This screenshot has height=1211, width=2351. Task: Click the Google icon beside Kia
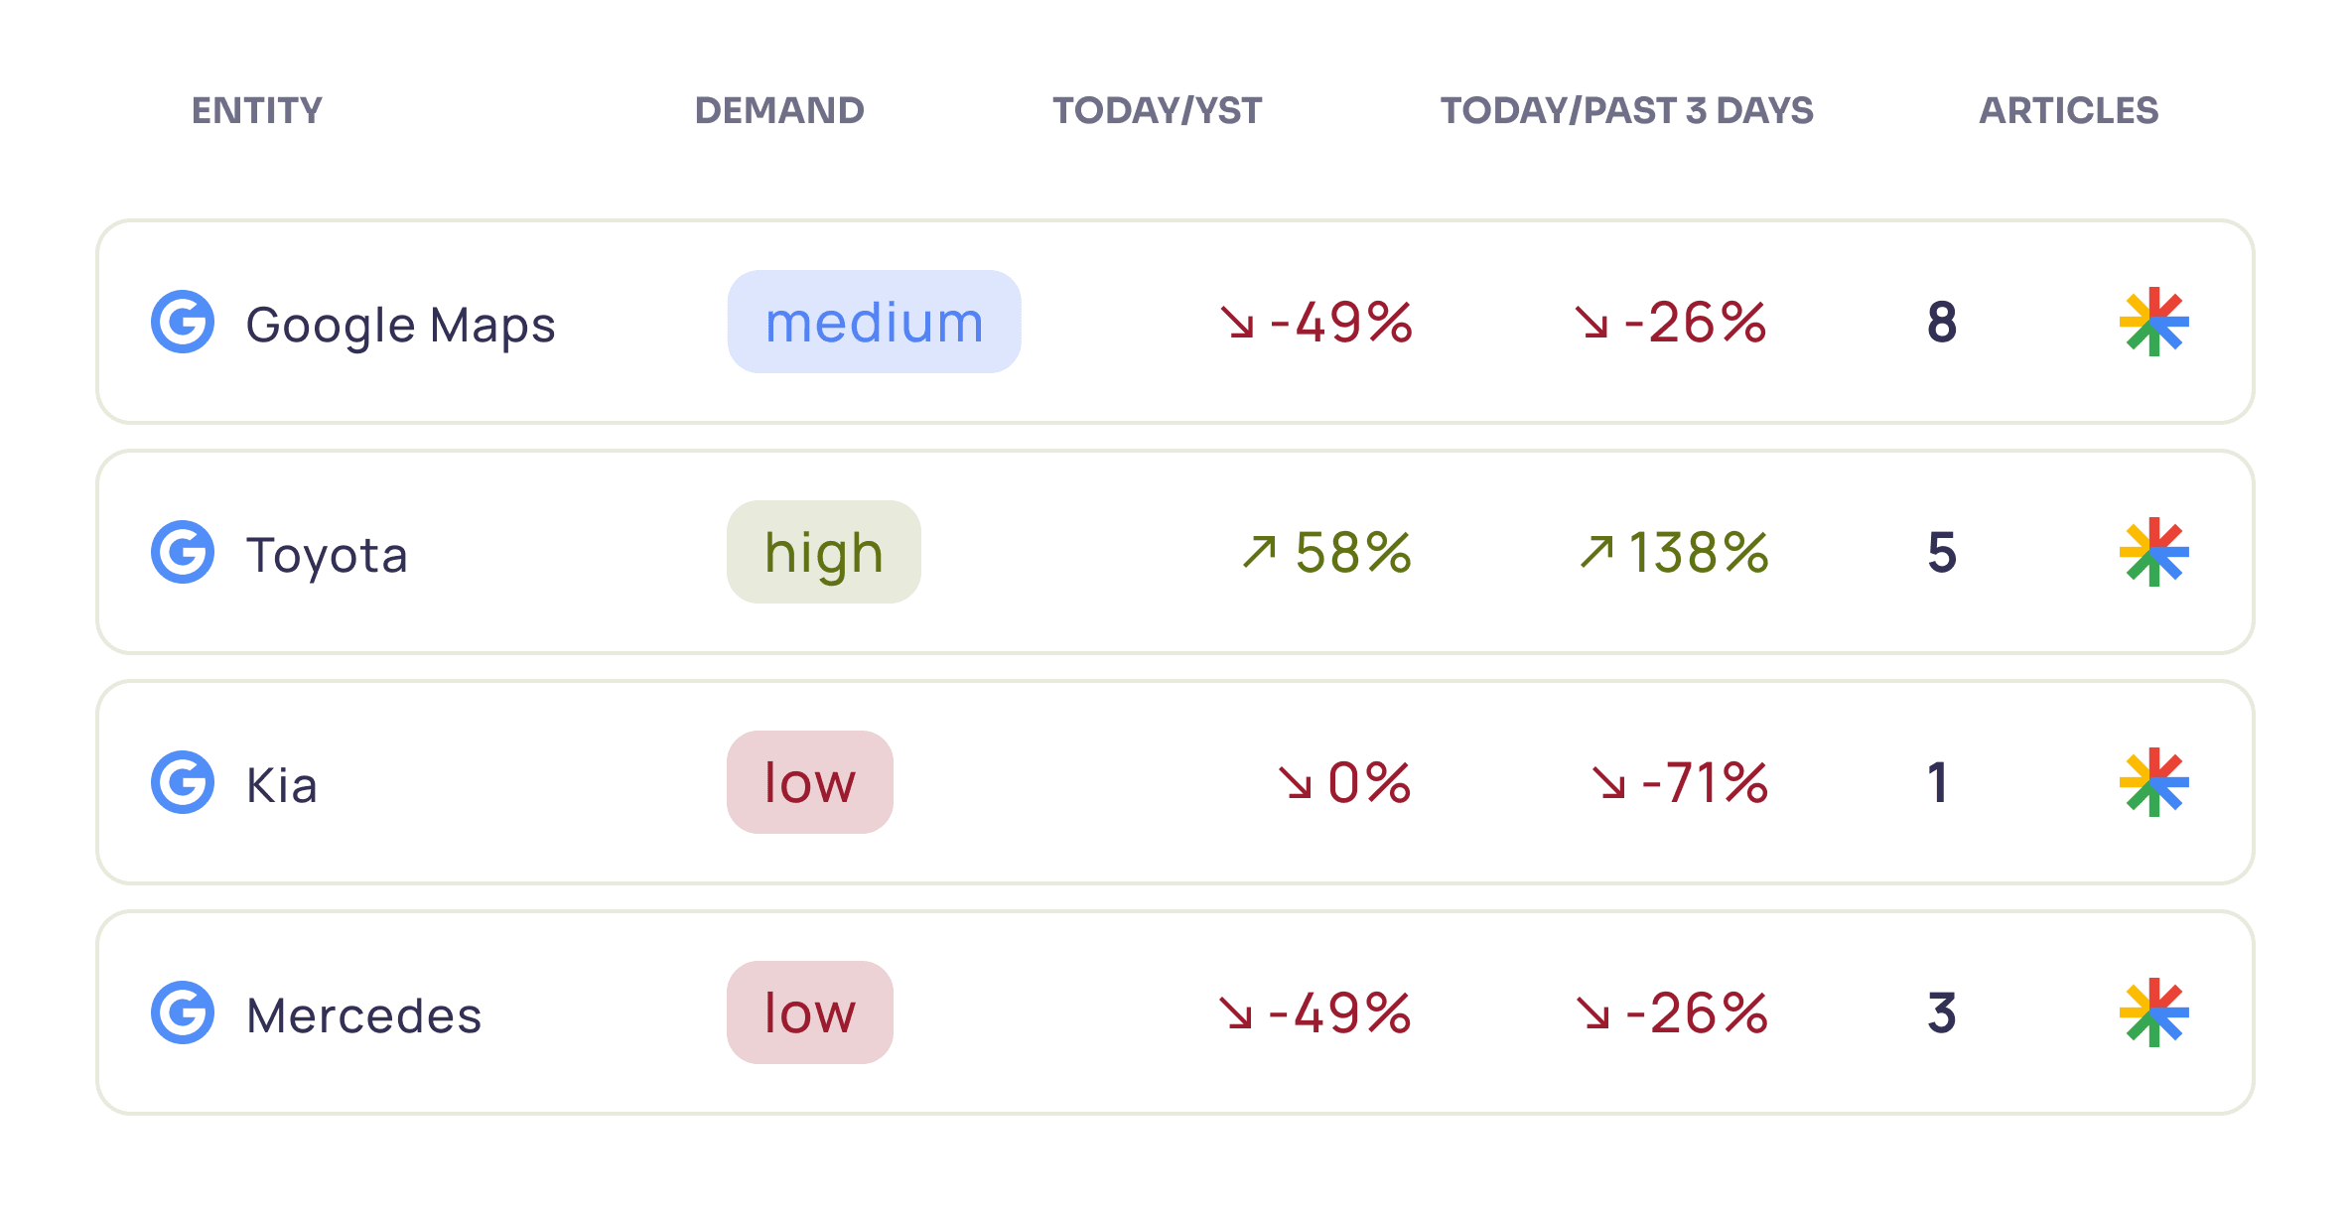183,782
